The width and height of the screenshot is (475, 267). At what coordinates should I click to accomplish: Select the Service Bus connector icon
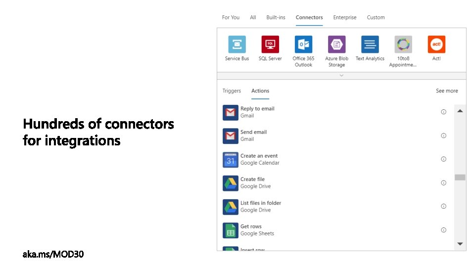(237, 44)
